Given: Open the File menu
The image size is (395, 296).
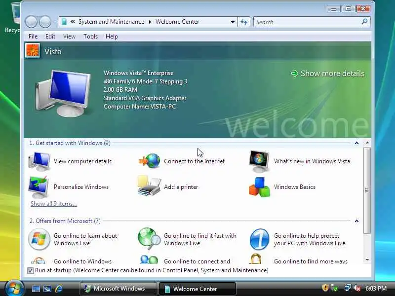Looking at the screenshot, I should click(33, 37).
